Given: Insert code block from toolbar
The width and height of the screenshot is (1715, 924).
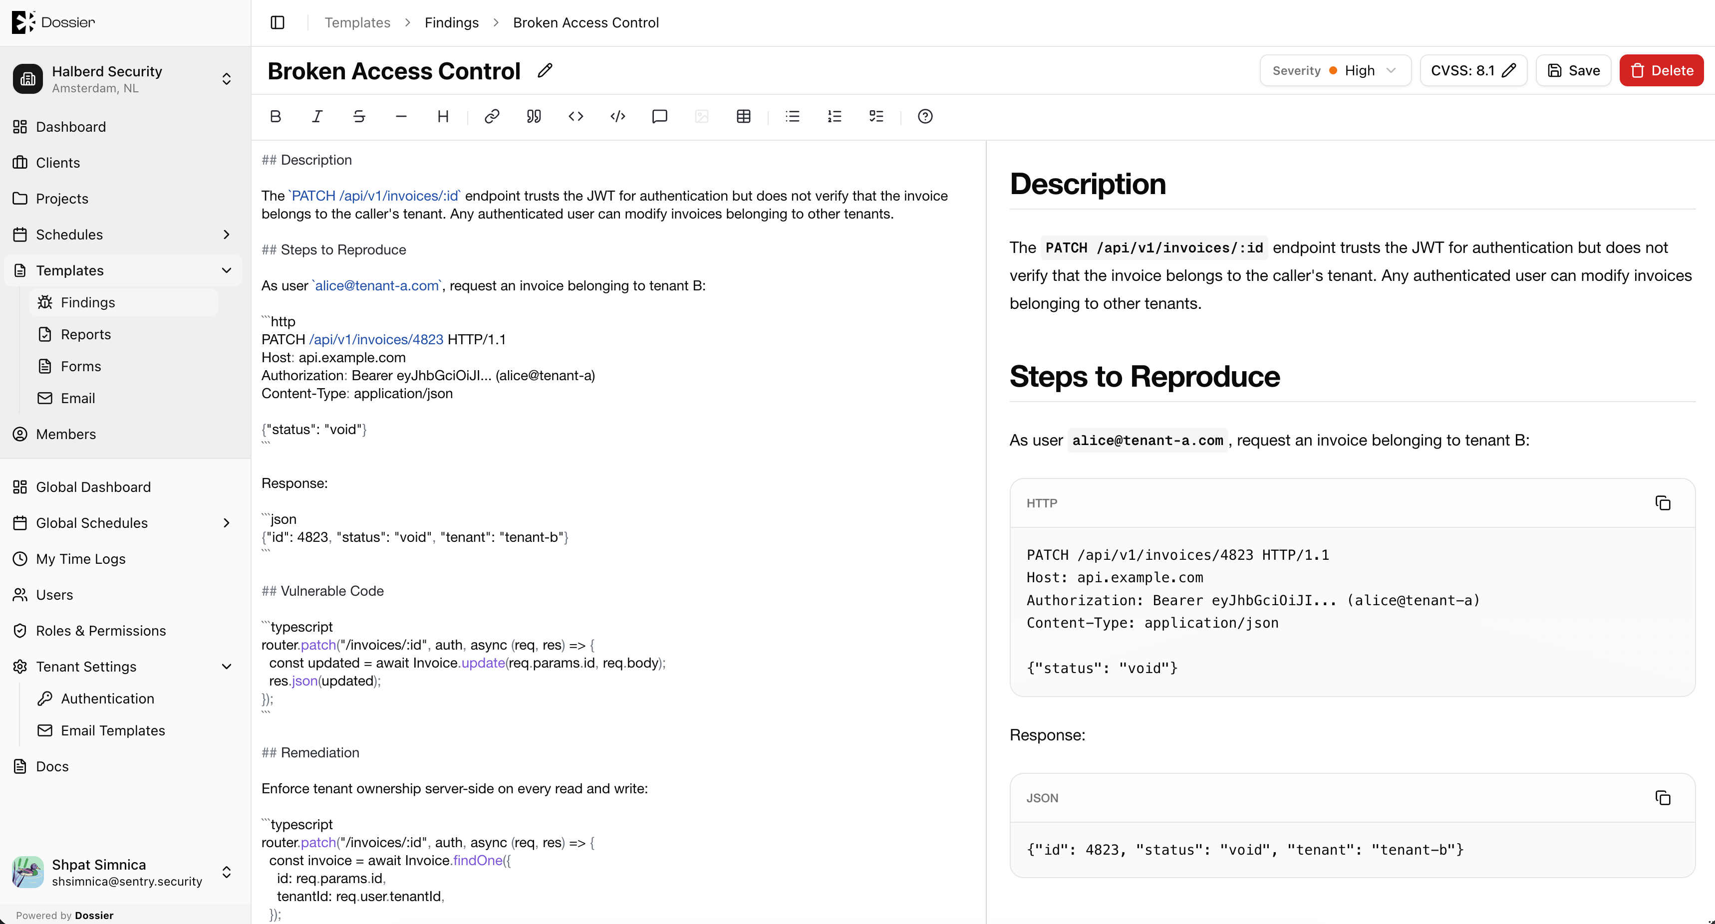Looking at the screenshot, I should 618,117.
